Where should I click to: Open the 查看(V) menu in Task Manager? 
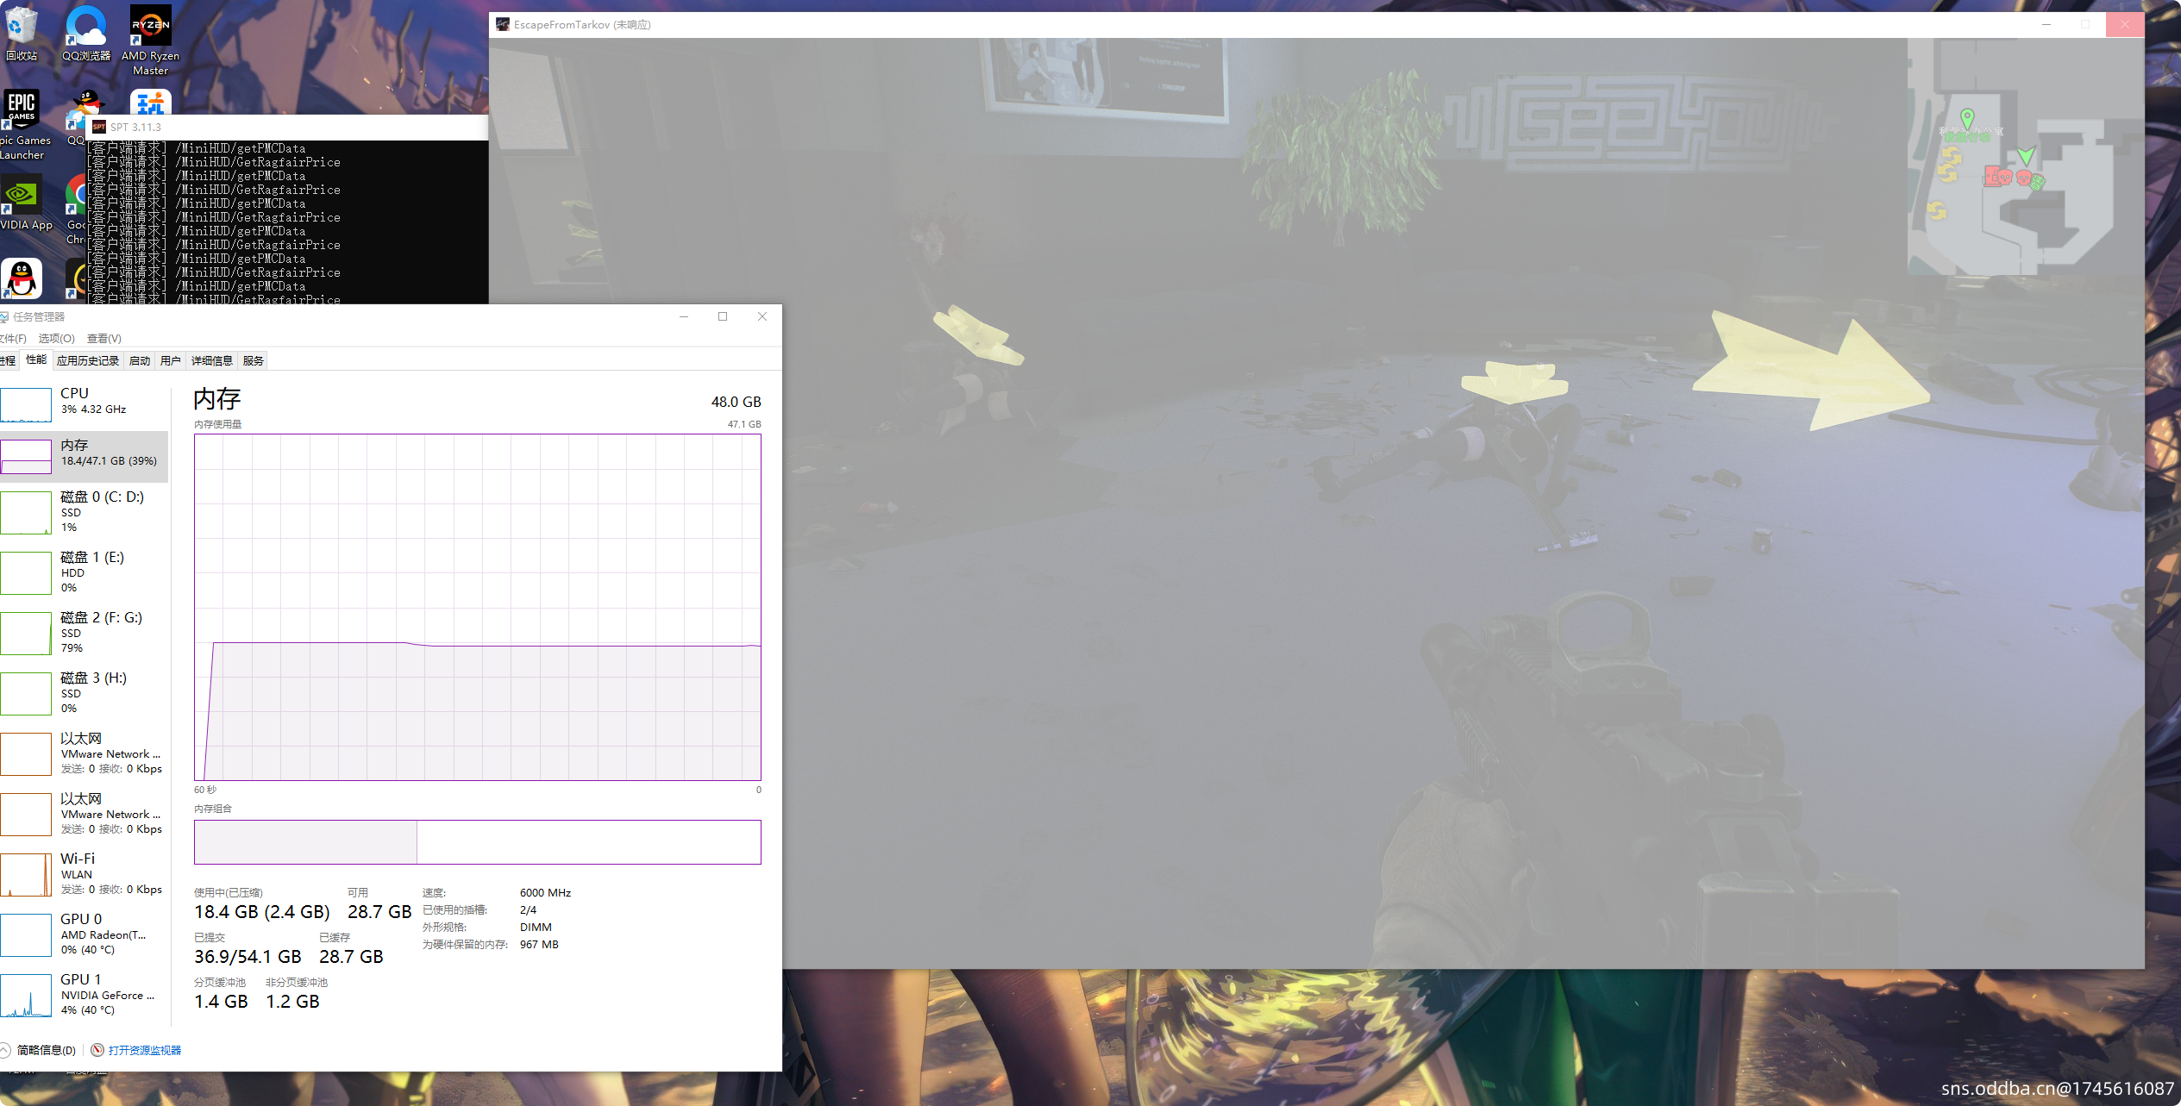pos(104,338)
